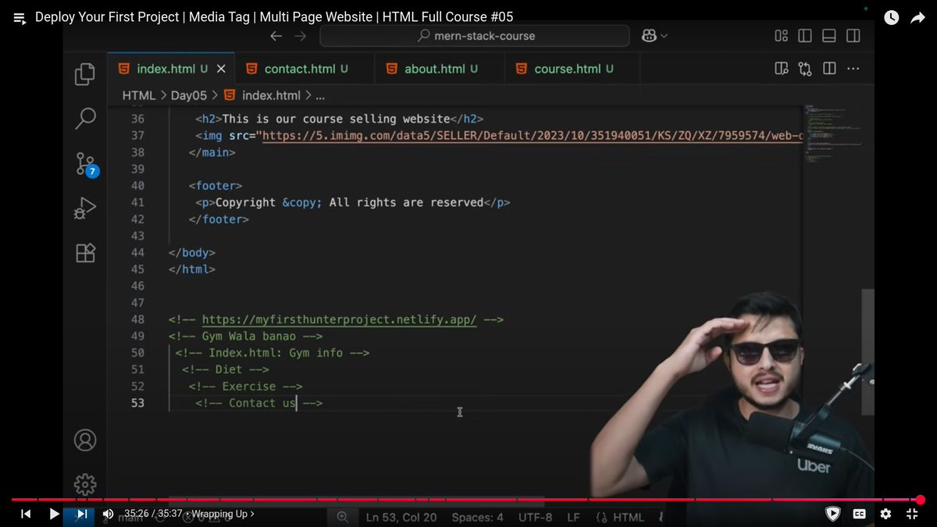Viewport: 937px width, 527px height.
Task: Open the Accounts icon in the activity bar
Action: tap(85, 440)
